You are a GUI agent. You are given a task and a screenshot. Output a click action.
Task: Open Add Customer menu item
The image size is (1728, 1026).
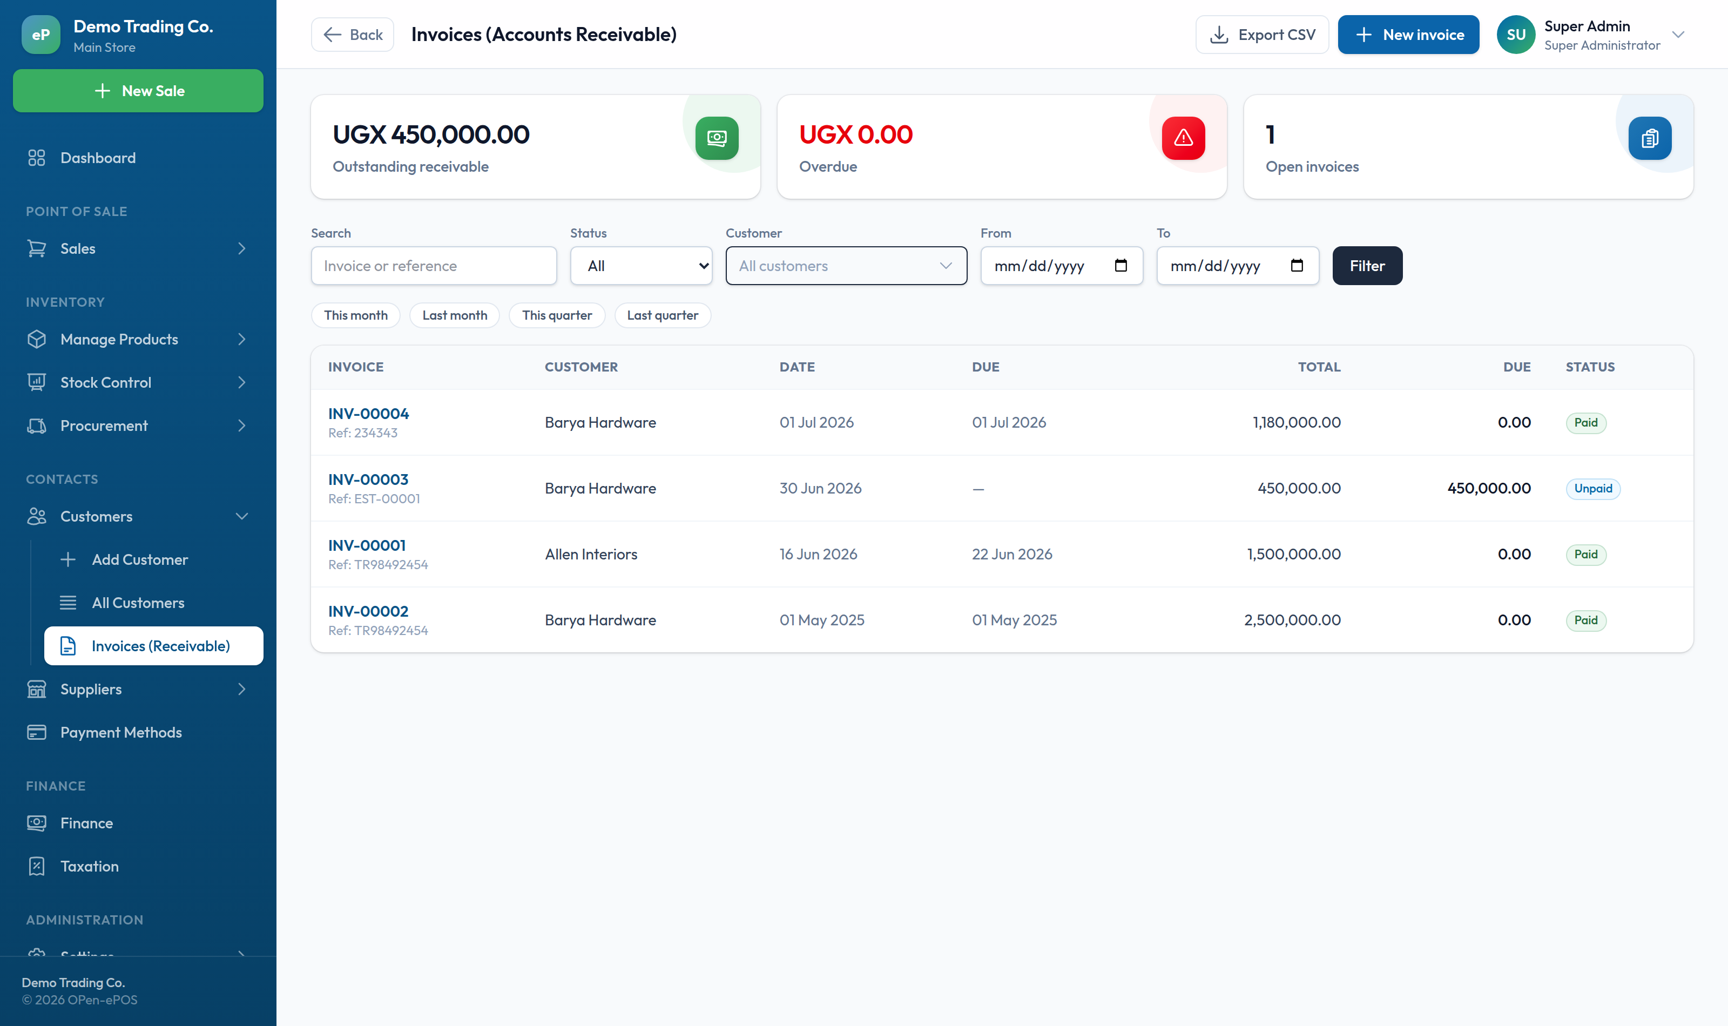pyautogui.click(x=153, y=559)
